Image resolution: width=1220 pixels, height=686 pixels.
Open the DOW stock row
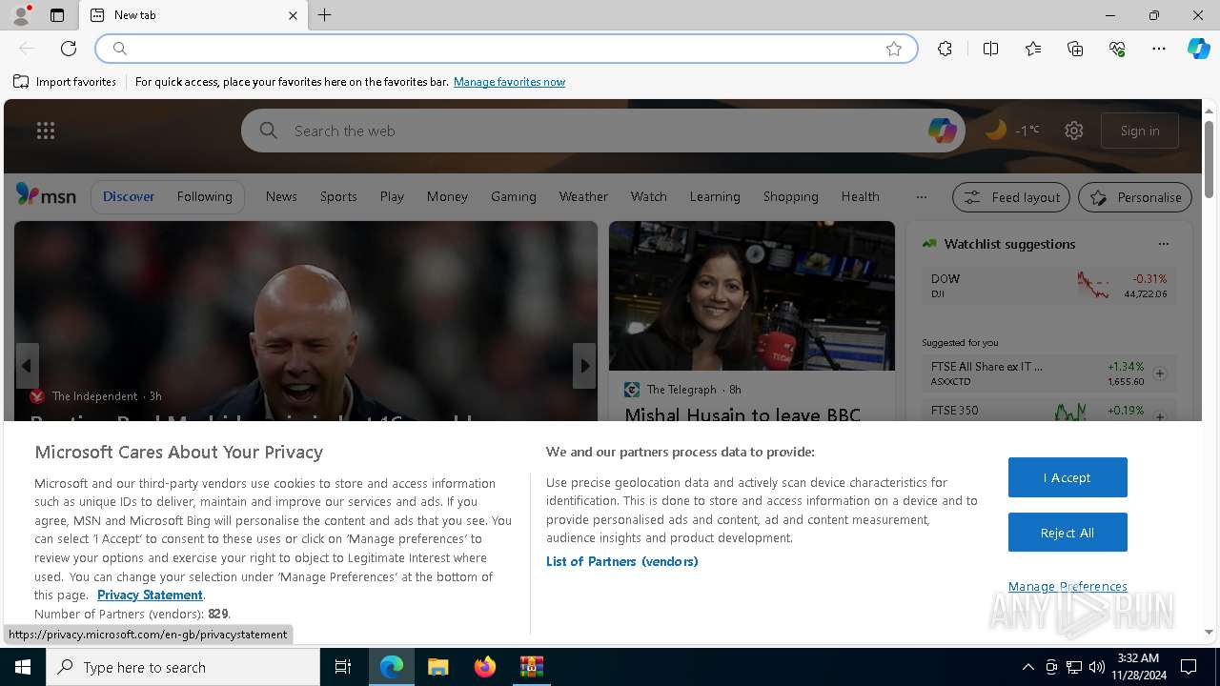[1049, 285]
